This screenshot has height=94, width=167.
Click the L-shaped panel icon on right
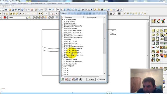(x=162, y=31)
